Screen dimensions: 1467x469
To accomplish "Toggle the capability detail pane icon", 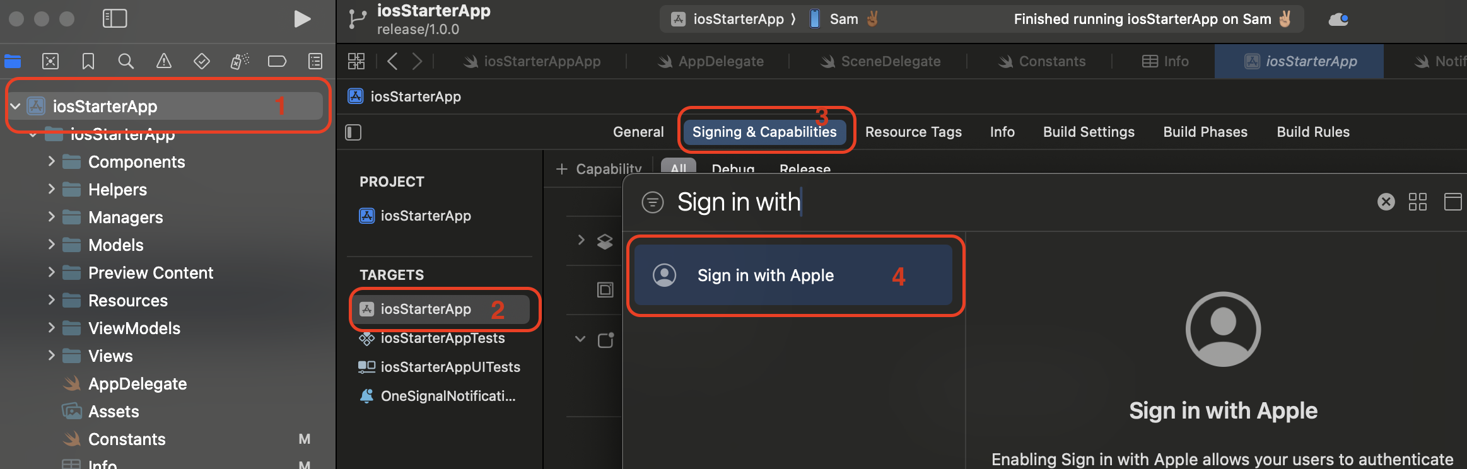I will [x=1453, y=202].
